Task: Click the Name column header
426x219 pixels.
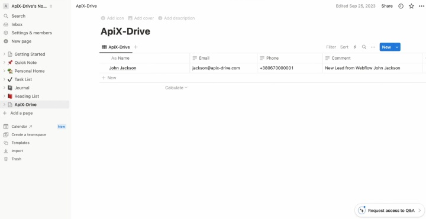Action: [144, 58]
